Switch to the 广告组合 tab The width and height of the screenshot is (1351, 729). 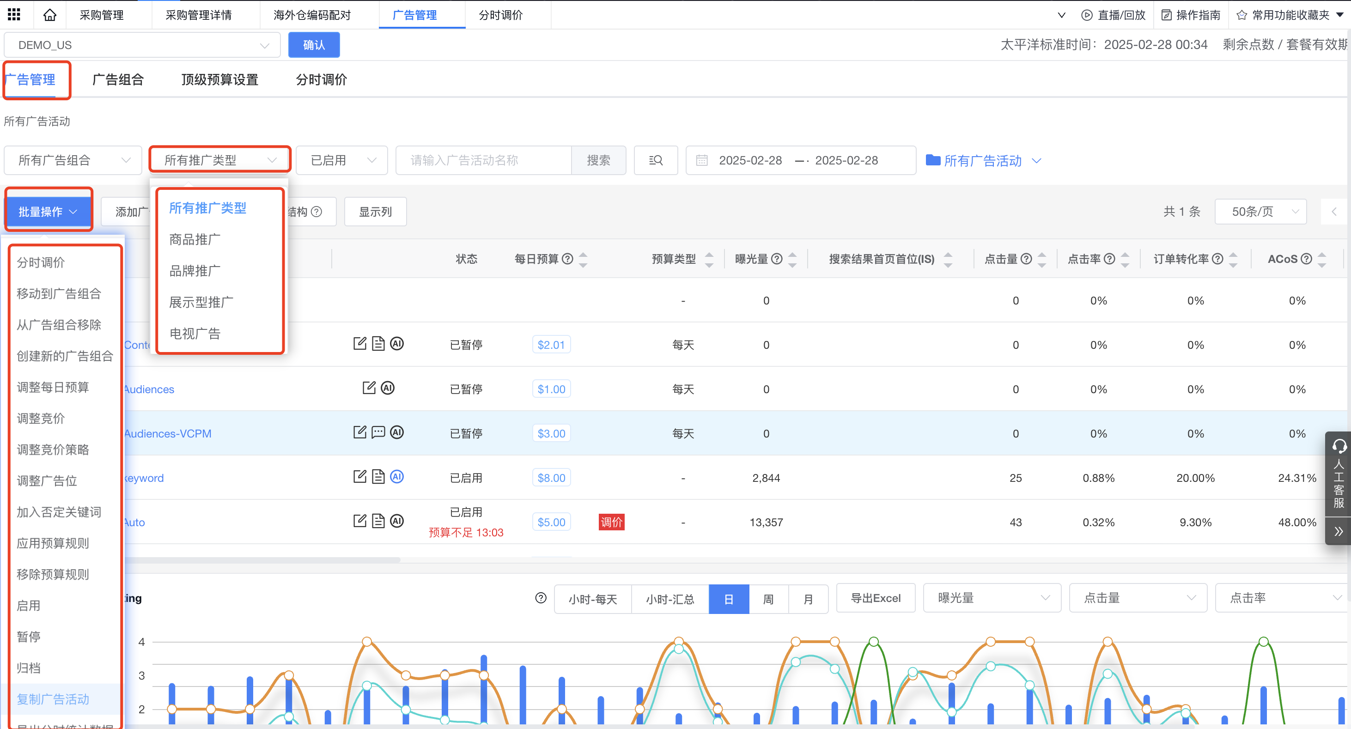118,79
